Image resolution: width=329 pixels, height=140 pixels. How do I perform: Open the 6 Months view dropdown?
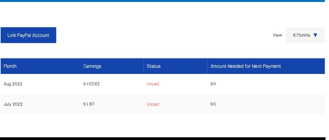(x=305, y=35)
